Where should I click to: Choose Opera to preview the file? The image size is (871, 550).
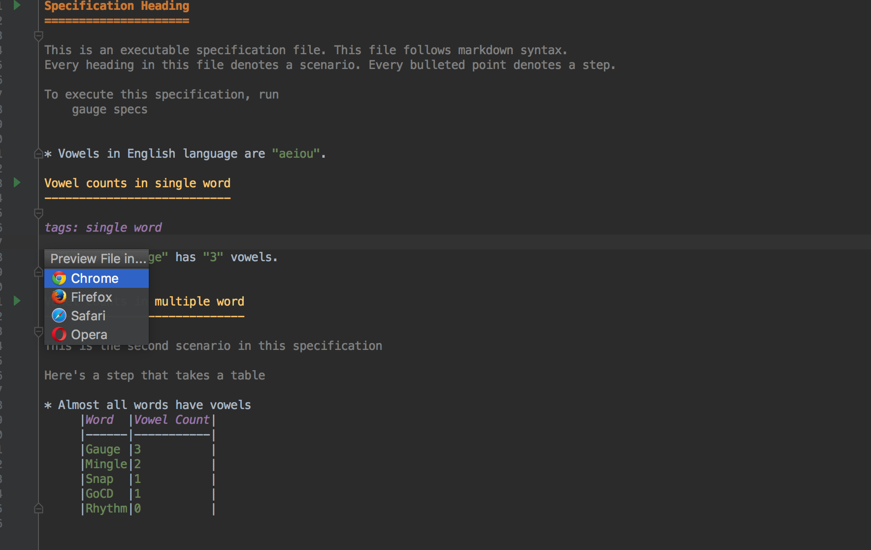point(97,335)
